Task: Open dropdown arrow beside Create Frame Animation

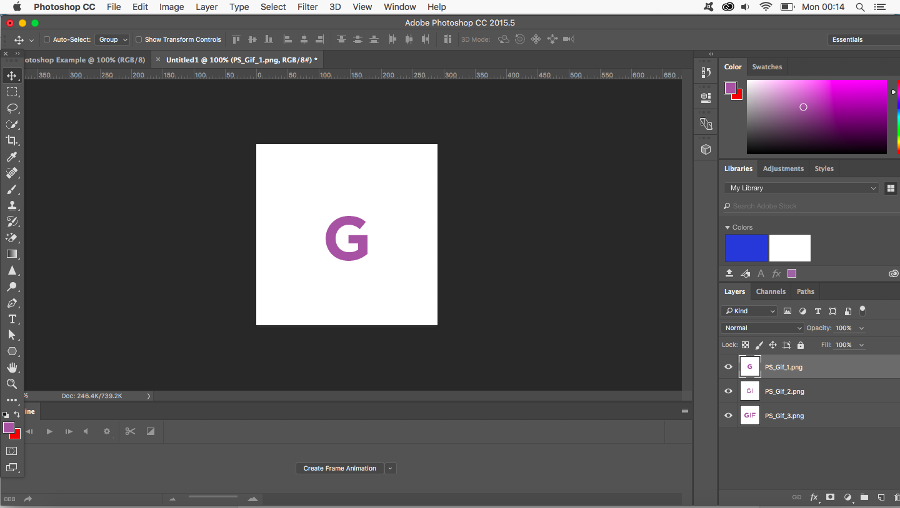Action: pyautogui.click(x=391, y=468)
